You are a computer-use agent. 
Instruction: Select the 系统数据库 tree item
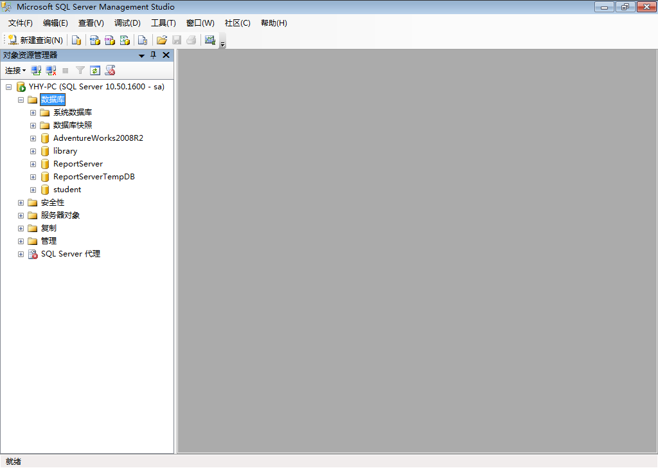click(x=73, y=113)
